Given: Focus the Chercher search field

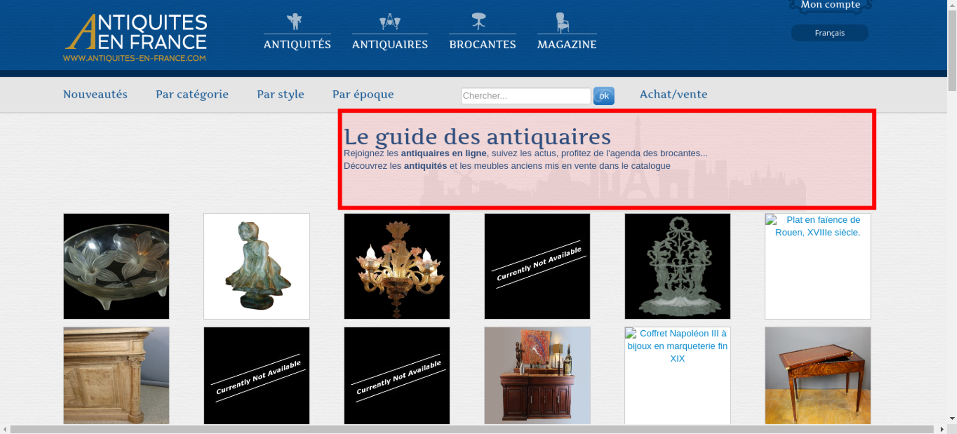Looking at the screenshot, I should [x=525, y=96].
